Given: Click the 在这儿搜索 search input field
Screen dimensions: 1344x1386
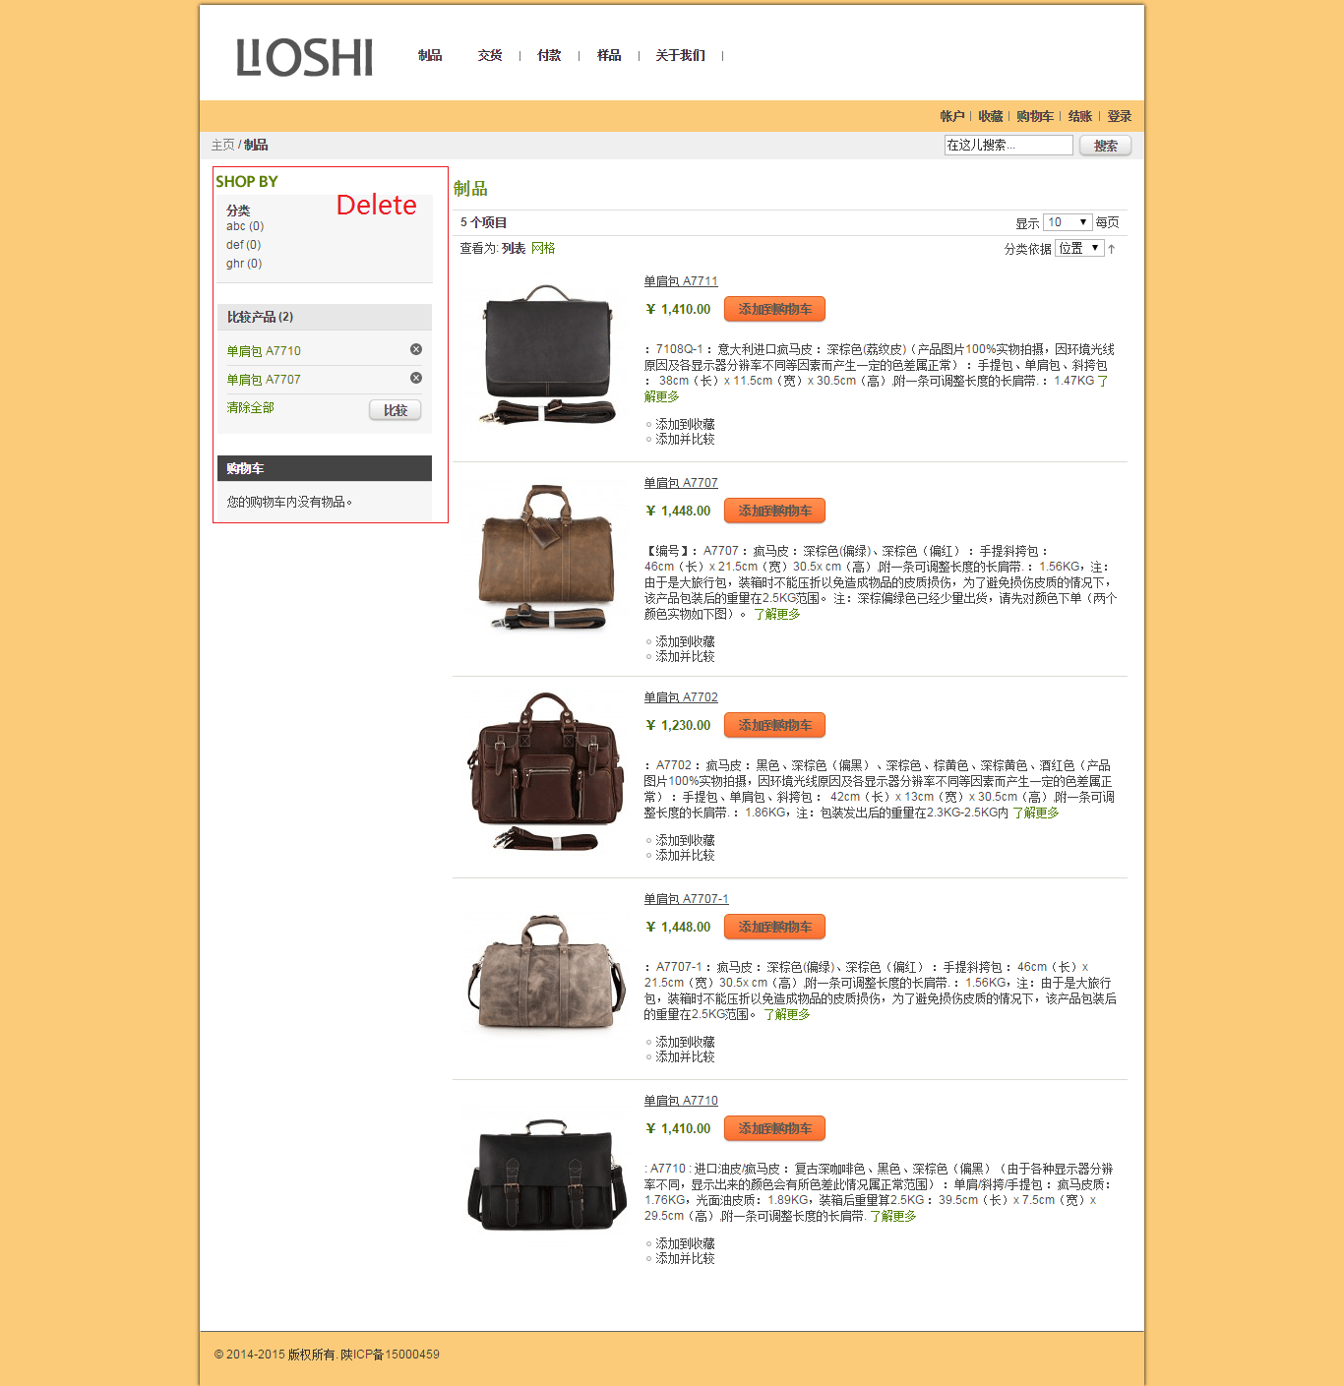Looking at the screenshot, I should pyautogui.click(x=1007, y=145).
